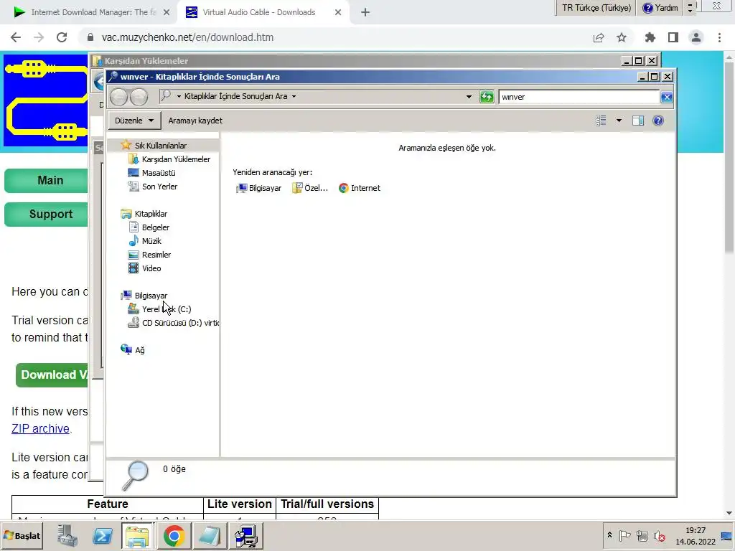Open the Belgeler library
The height and width of the screenshot is (551, 735).
click(155, 227)
